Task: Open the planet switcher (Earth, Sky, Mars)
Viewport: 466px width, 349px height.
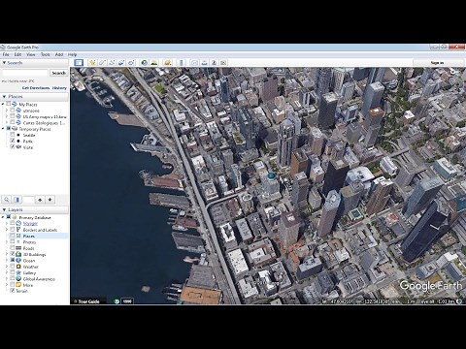Action: [x=168, y=62]
